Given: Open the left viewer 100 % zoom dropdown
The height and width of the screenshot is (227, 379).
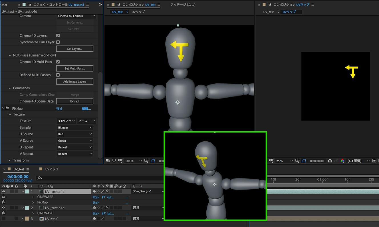Looking at the screenshot, I should point(133,161).
